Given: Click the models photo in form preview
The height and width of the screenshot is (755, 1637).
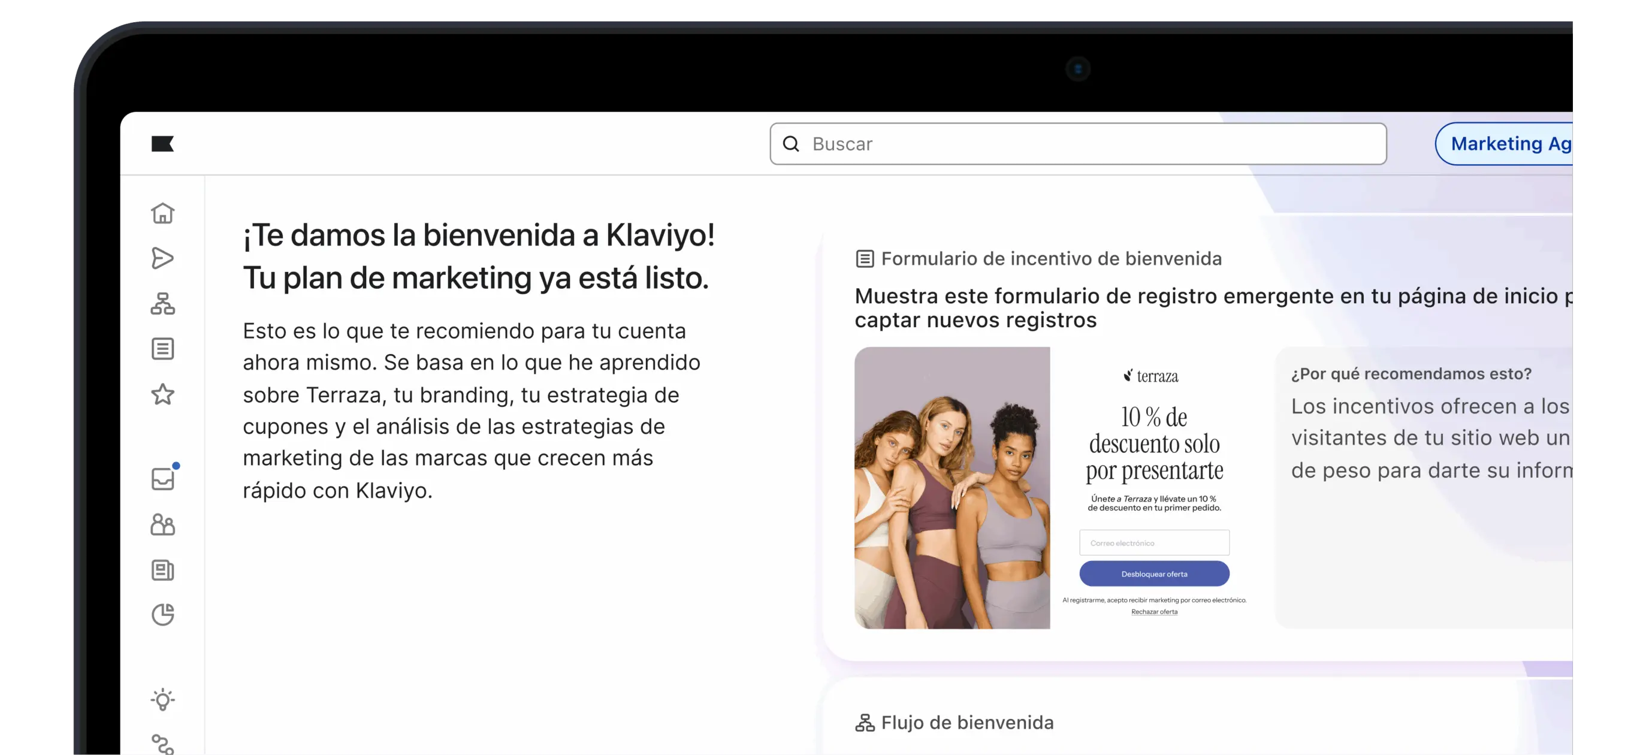Looking at the screenshot, I should (x=952, y=488).
